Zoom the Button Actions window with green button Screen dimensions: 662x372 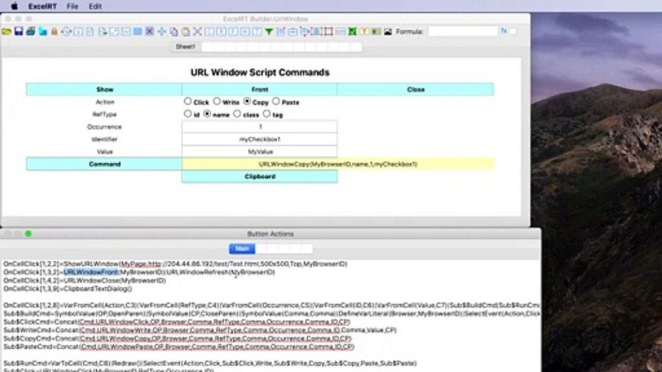point(28,234)
